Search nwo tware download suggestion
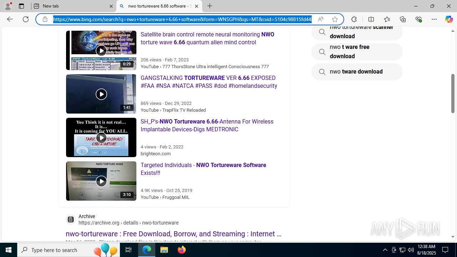This screenshot has width=457, height=257. click(x=357, y=72)
